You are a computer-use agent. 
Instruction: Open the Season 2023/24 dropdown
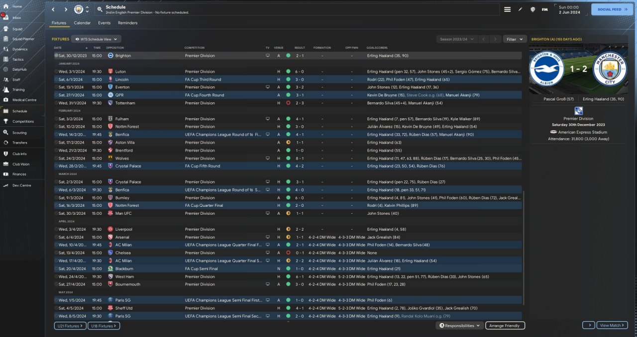tap(456, 39)
